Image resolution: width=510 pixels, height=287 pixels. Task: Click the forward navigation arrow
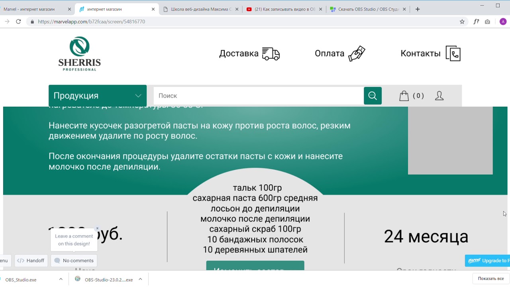coord(7,22)
